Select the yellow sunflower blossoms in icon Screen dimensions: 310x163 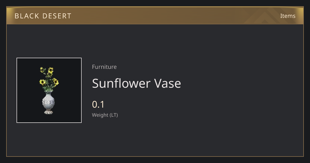tap(49, 77)
